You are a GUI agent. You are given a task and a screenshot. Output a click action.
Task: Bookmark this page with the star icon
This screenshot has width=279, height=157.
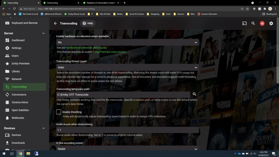(x=247, y=9)
